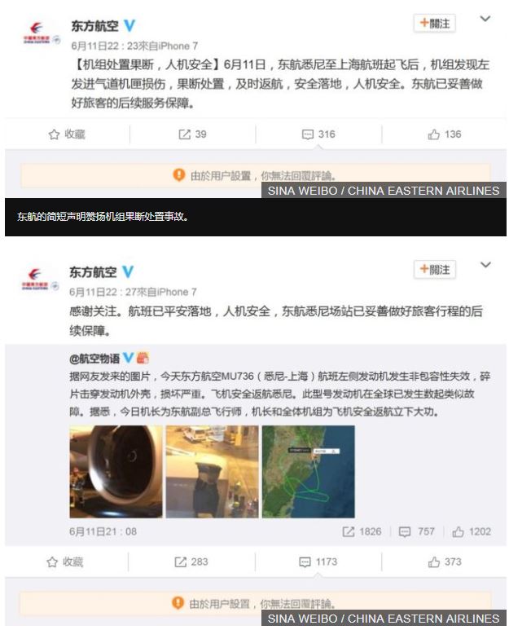Follow 东方航空 from the second post
The width and height of the screenshot is (509, 630).
pyautogui.click(x=435, y=269)
